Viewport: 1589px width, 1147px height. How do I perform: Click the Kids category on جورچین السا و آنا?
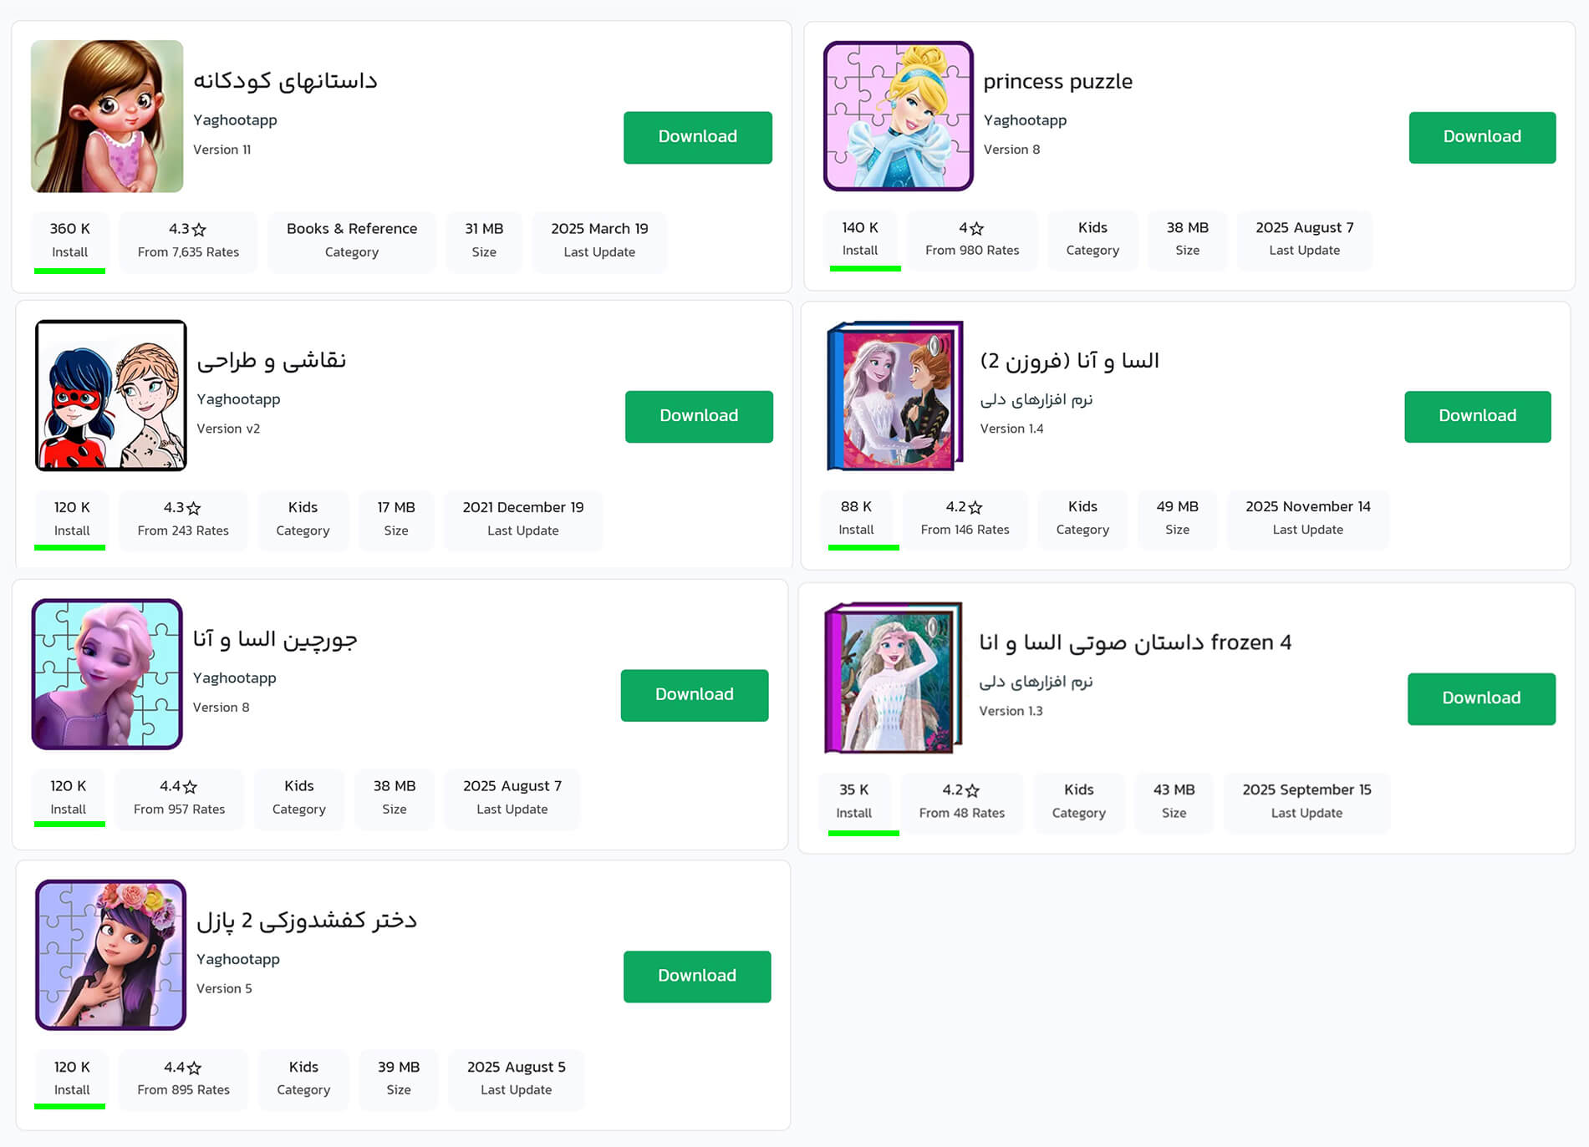(x=298, y=797)
